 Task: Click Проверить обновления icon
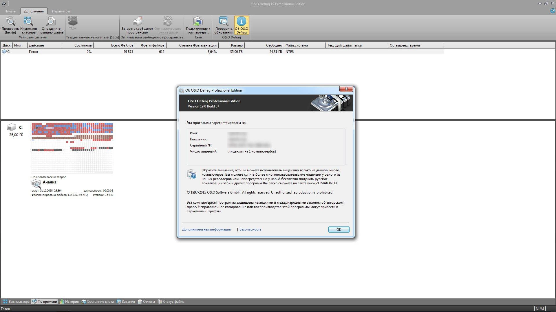click(x=224, y=25)
